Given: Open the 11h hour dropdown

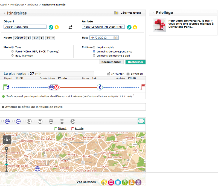Looking at the screenshot, I should pyautogui.click(x=38, y=38).
